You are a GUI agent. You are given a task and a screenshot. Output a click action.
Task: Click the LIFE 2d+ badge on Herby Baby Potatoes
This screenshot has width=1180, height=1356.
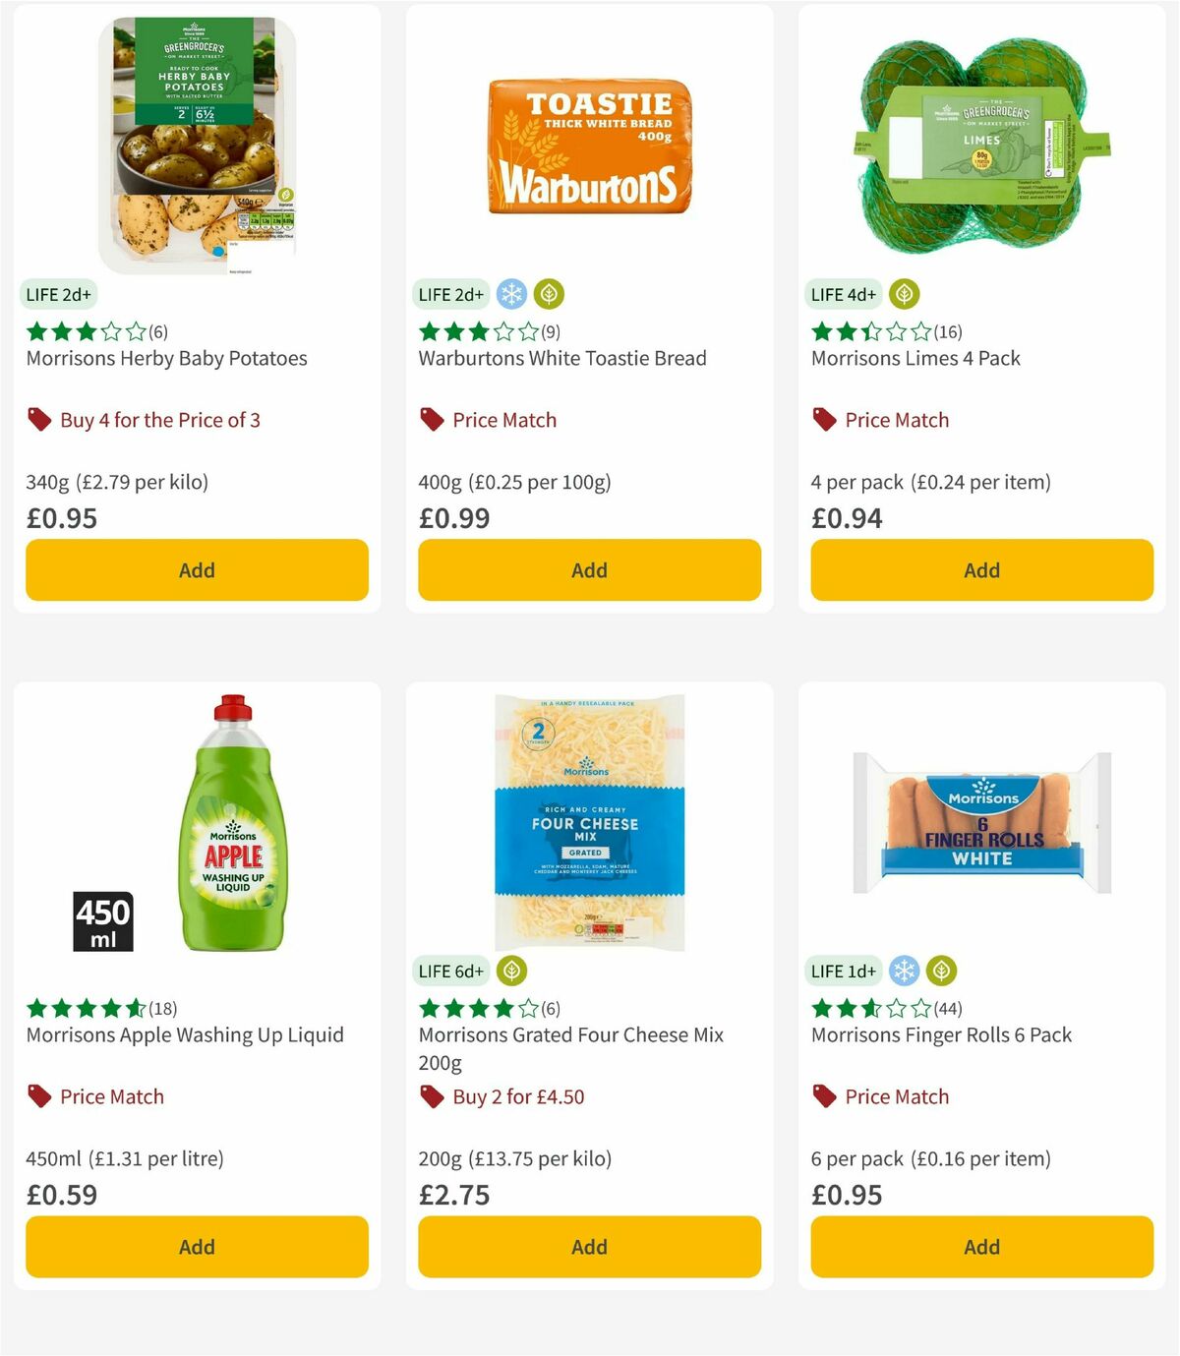pos(57,293)
